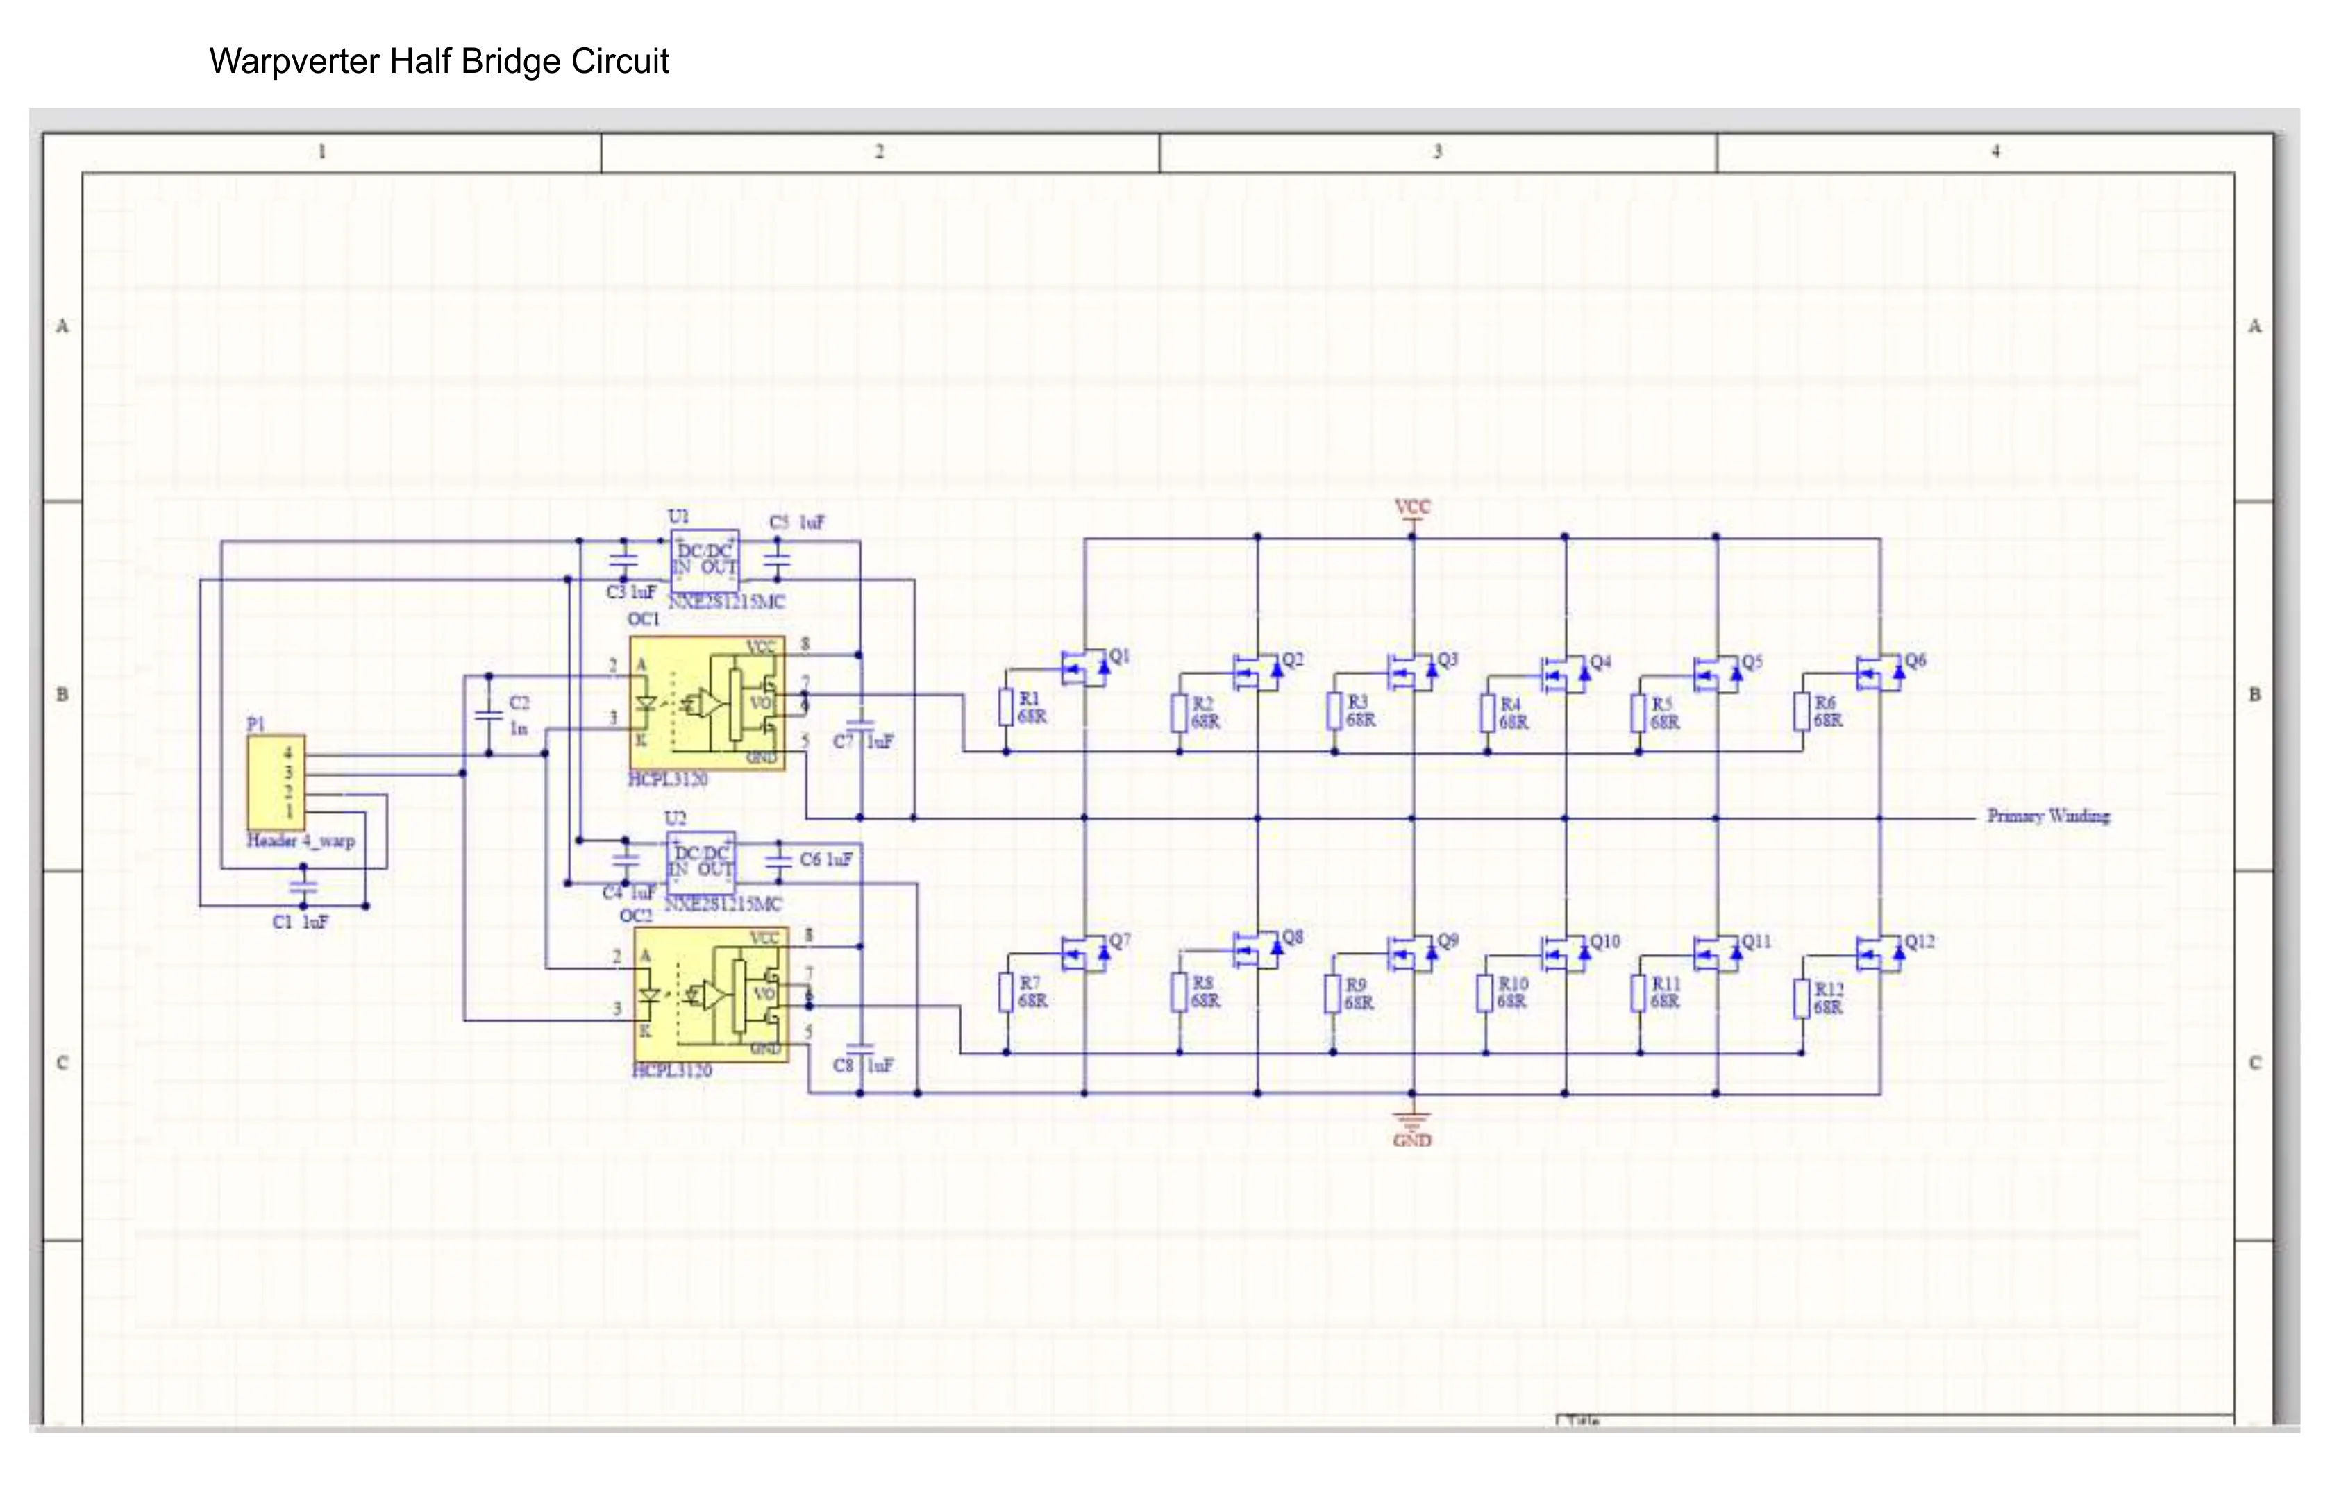Click row marker 'B' on left border
Viewport: 2348px width, 1509px height.
tap(62, 695)
